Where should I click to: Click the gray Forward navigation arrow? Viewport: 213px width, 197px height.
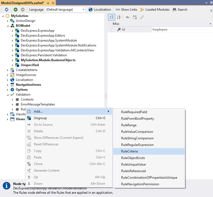23,10
